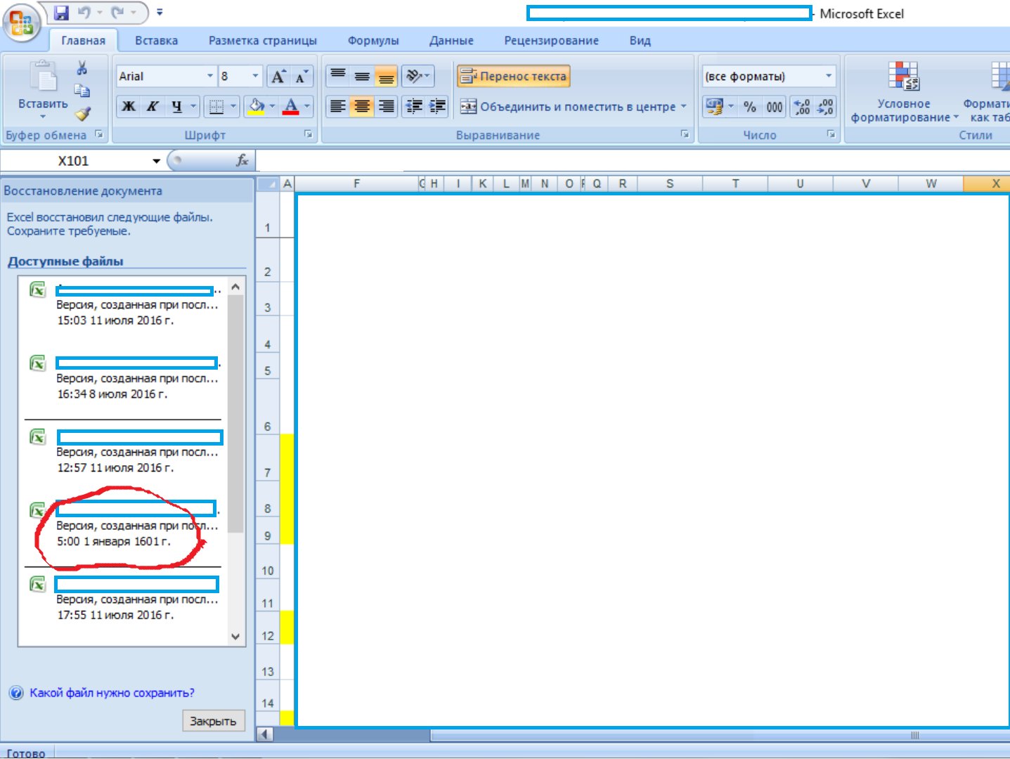Viewport: 1010px width, 759px height.
Task: Open the Arial font name dropdown
Action: coord(209,76)
